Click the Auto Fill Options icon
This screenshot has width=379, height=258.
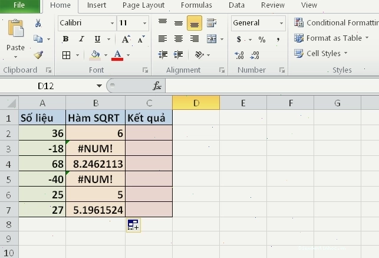point(133,225)
